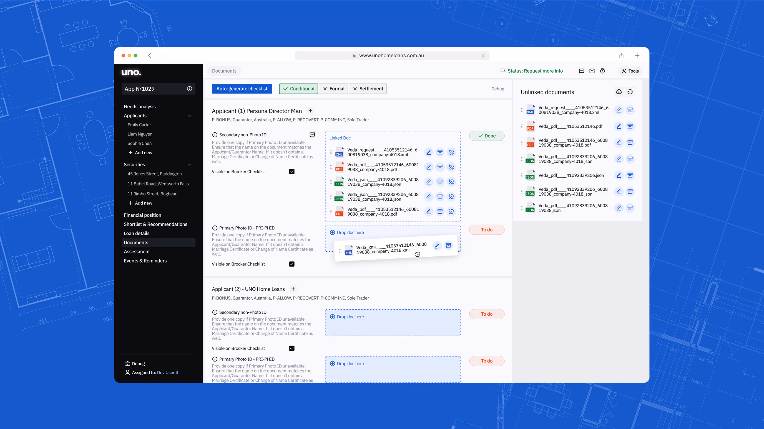This screenshot has height=429, width=764.
Task: Unlink the first linked Veda_request xml document
Action: point(451,152)
